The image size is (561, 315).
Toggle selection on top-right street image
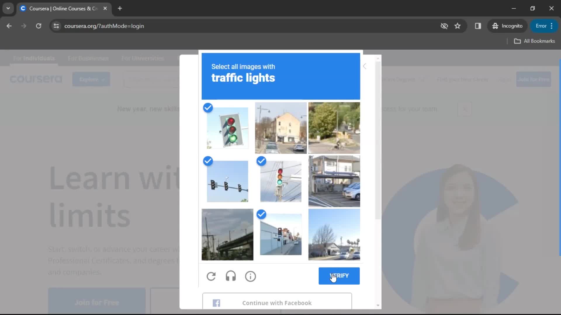(x=335, y=127)
